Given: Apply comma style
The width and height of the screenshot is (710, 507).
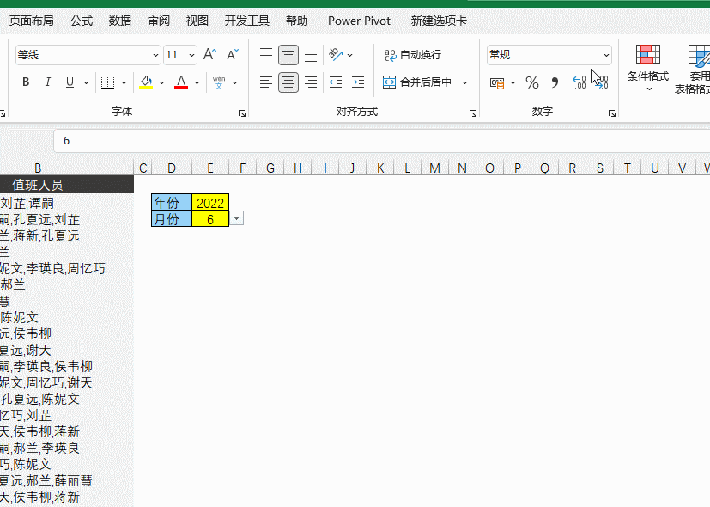Looking at the screenshot, I should point(555,82).
